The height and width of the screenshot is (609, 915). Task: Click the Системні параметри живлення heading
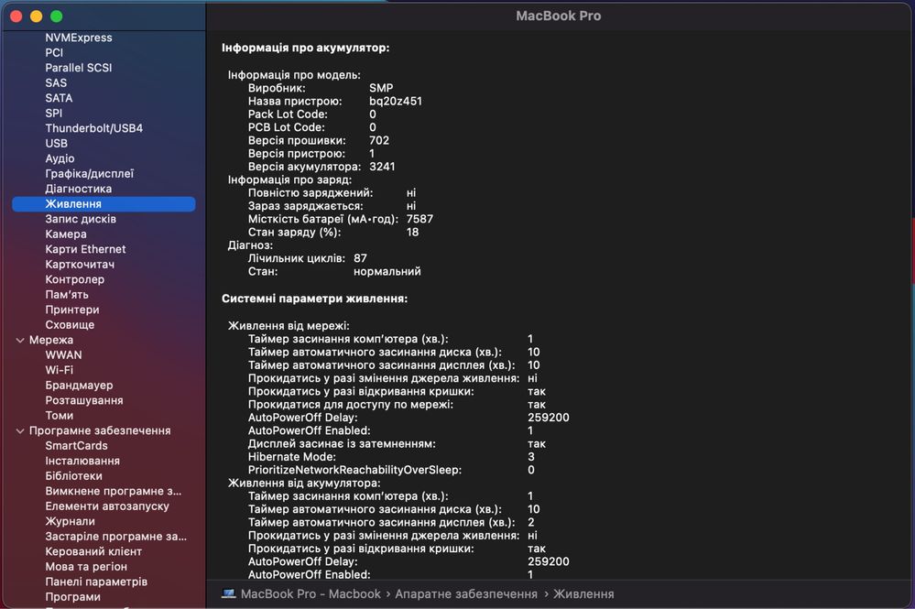coord(314,299)
